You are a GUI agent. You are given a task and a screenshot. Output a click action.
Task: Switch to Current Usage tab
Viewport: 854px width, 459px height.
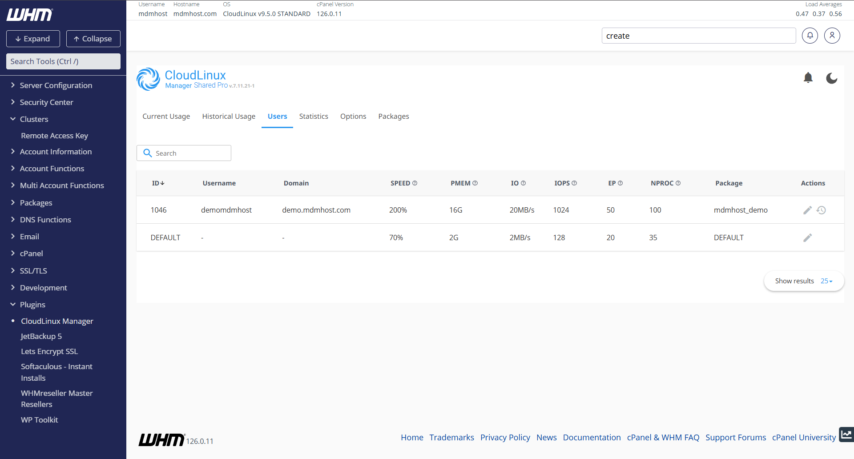click(x=166, y=116)
